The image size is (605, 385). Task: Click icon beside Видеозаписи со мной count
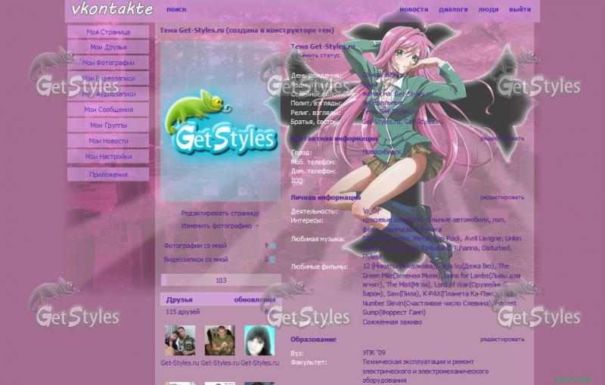(272, 259)
